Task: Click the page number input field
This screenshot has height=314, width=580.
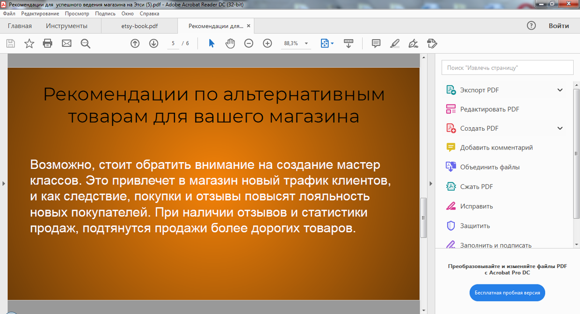Action: (173, 44)
